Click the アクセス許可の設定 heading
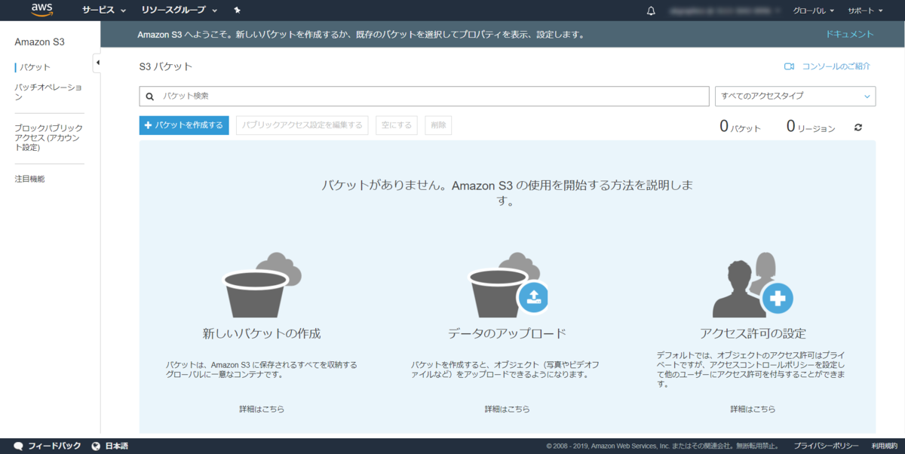This screenshot has height=454, width=905. [x=753, y=333]
